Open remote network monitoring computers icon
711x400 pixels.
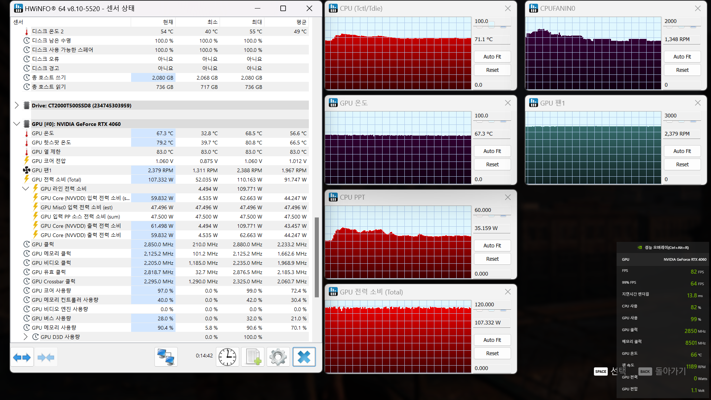[166, 357]
